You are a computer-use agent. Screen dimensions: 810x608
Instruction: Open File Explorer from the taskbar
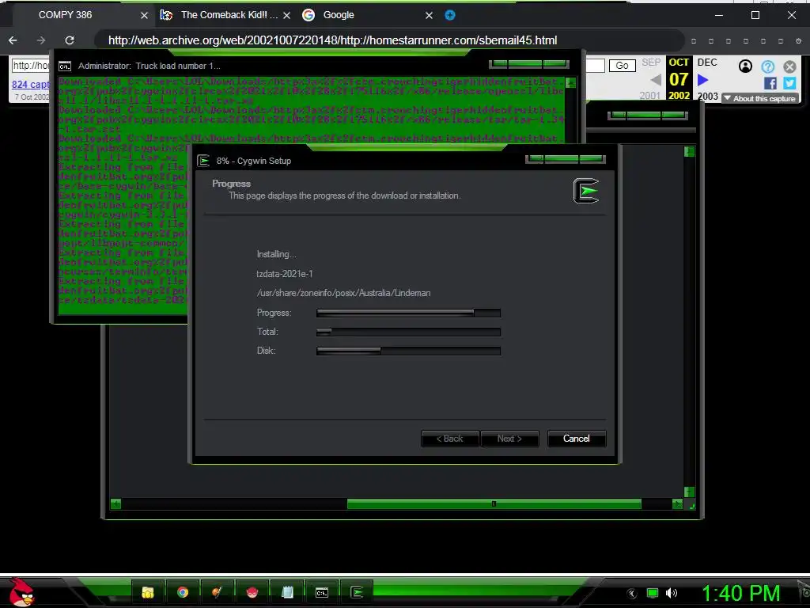[x=148, y=592]
